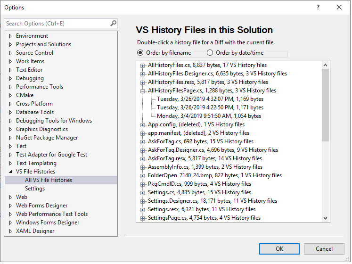352x264 pixels.
Task: Expand Settings.Designer.cs history node
Action: click(x=142, y=201)
